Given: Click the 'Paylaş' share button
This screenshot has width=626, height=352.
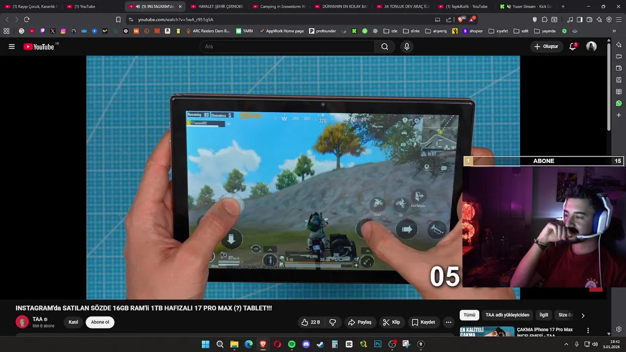Looking at the screenshot, I should pos(359,322).
